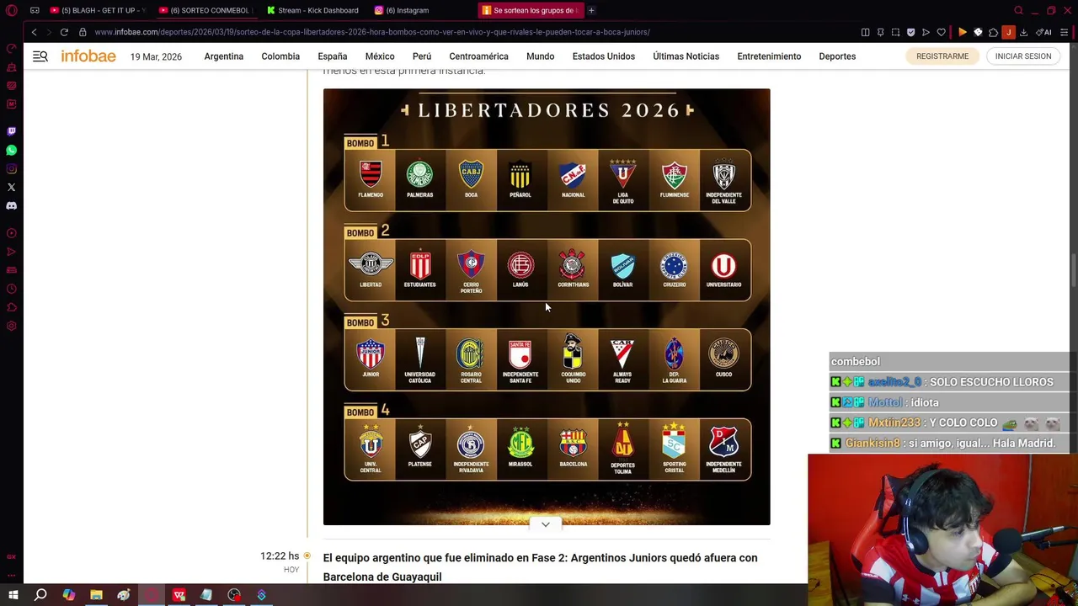Open Discord in the sidebar
1078x606 pixels.
[x=12, y=205]
